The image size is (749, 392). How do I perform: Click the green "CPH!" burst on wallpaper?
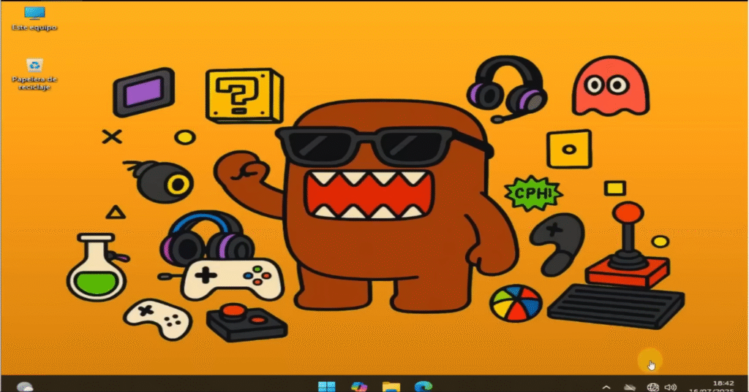coord(534,193)
